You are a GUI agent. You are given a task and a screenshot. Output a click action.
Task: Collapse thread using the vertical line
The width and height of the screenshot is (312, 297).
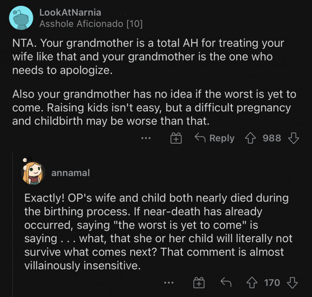tap(12, 223)
